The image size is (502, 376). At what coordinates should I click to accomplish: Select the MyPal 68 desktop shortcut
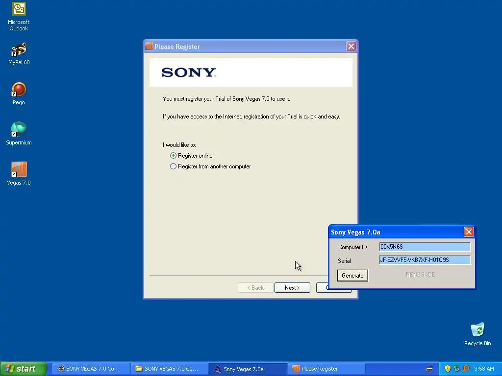click(x=19, y=53)
